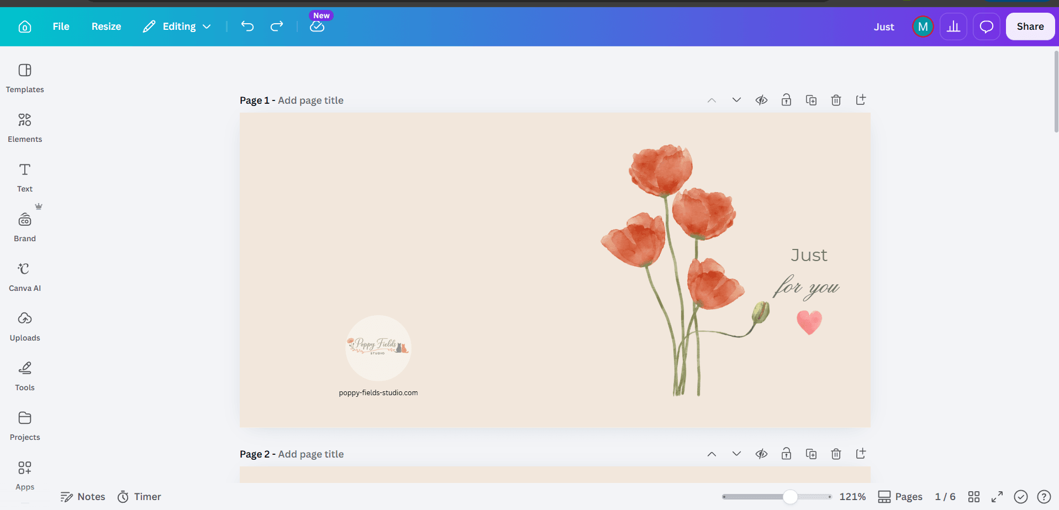Duplicate Page 1
Screen dimensions: 1059x510
811,100
